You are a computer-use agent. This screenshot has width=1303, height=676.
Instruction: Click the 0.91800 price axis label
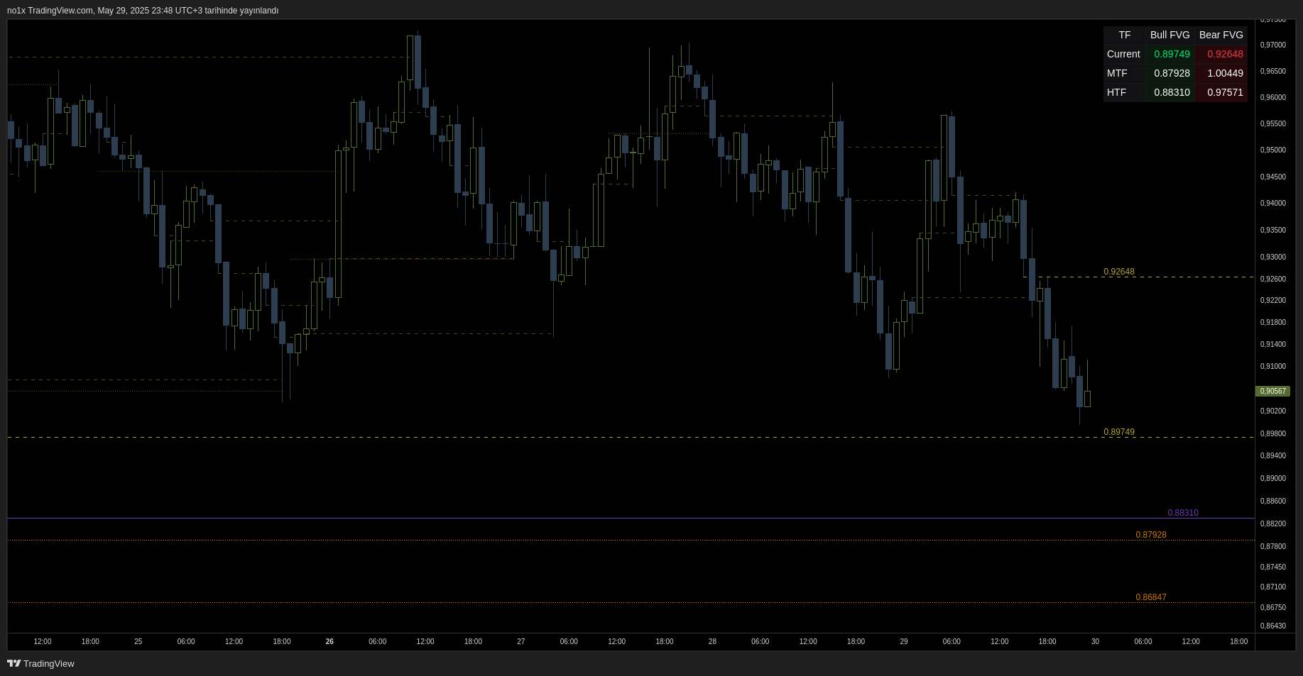click(1272, 322)
